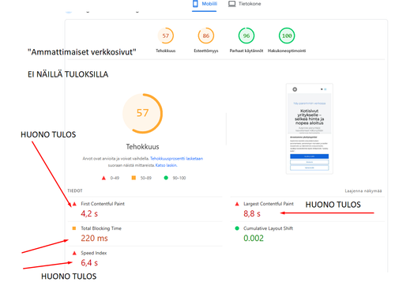Click the Parhaat käytännöt category label
This screenshot has height=305, width=395.
click(246, 51)
